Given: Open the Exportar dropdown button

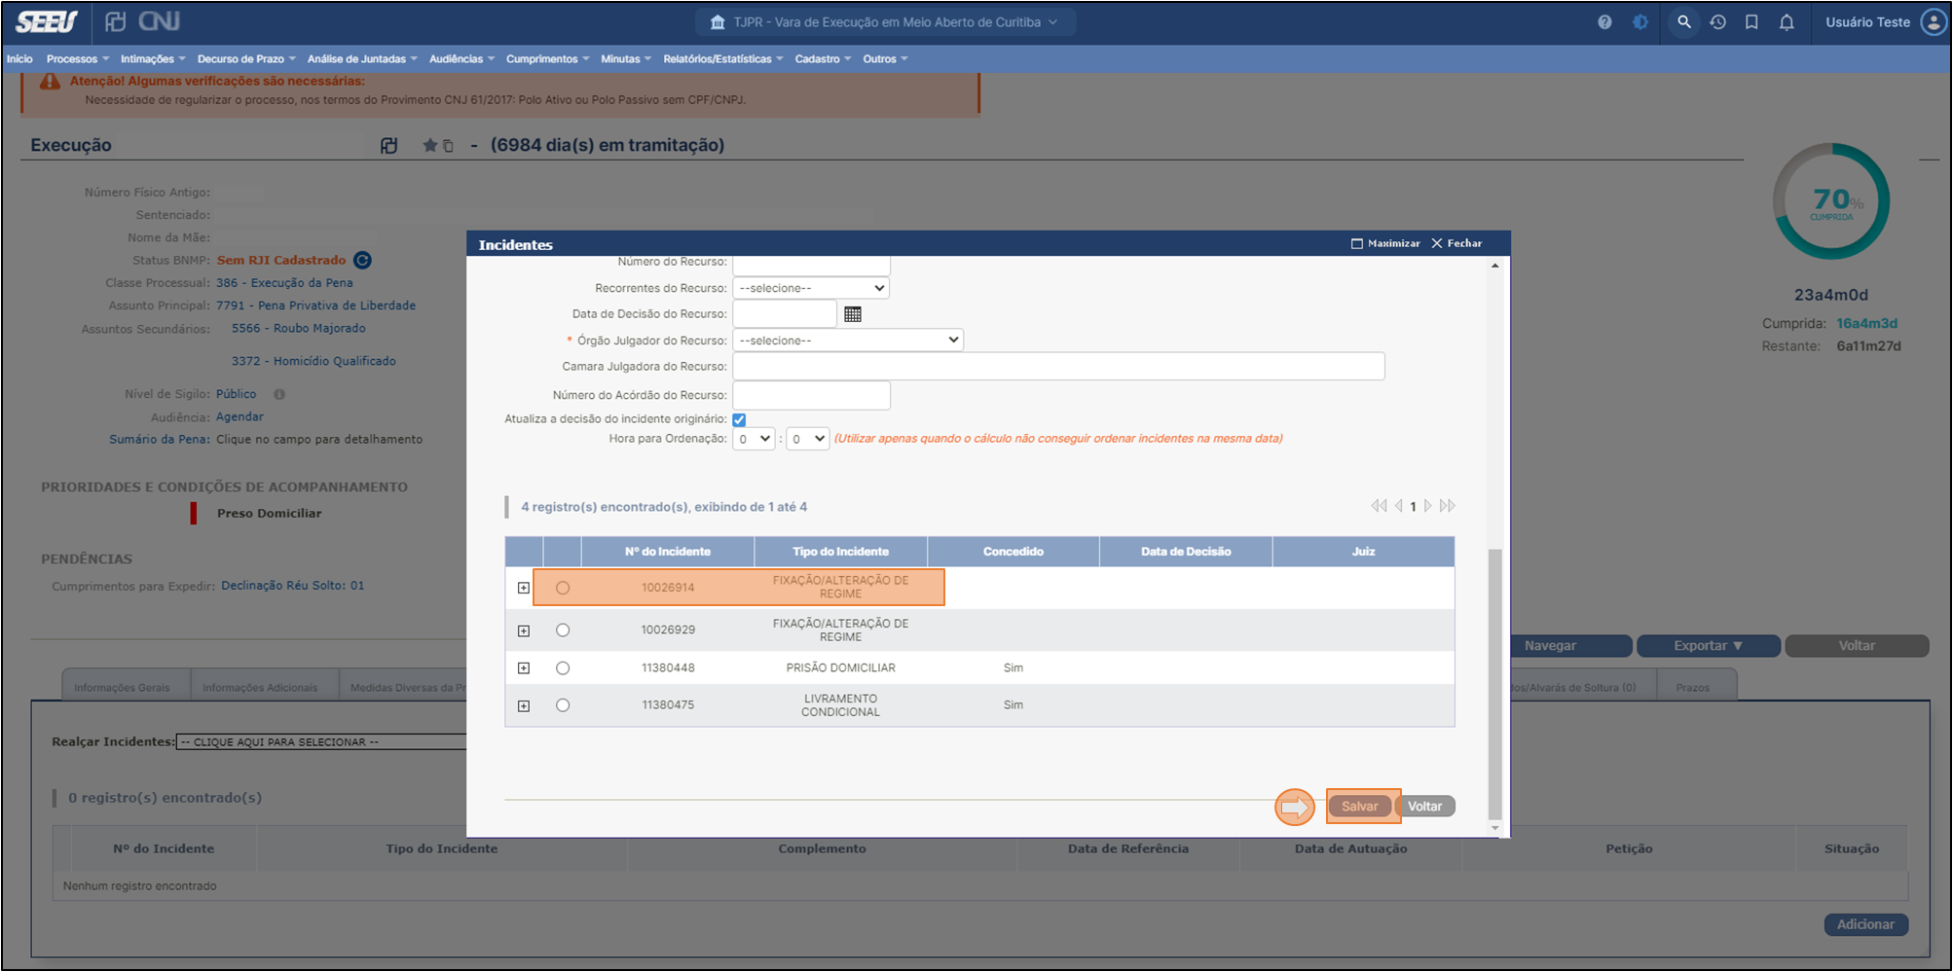Looking at the screenshot, I should (x=1709, y=646).
